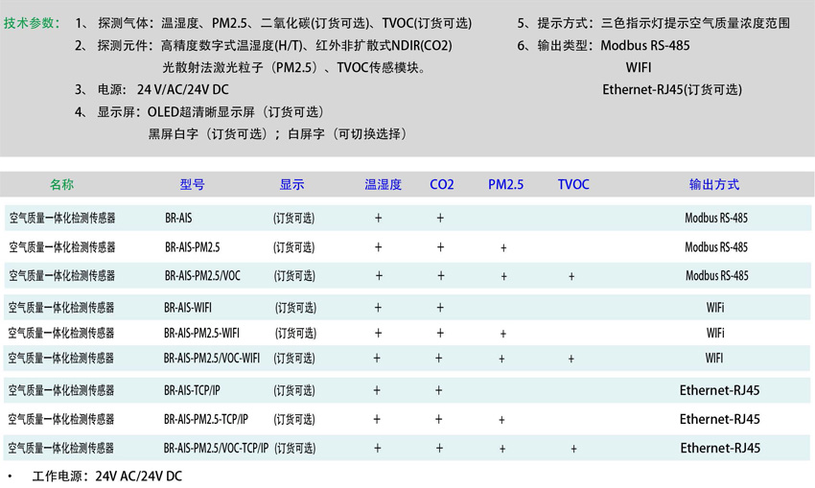Image resolution: width=815 pixels, height=488 pixels.
Task: Click the 型号 column header
Action: 192,184
